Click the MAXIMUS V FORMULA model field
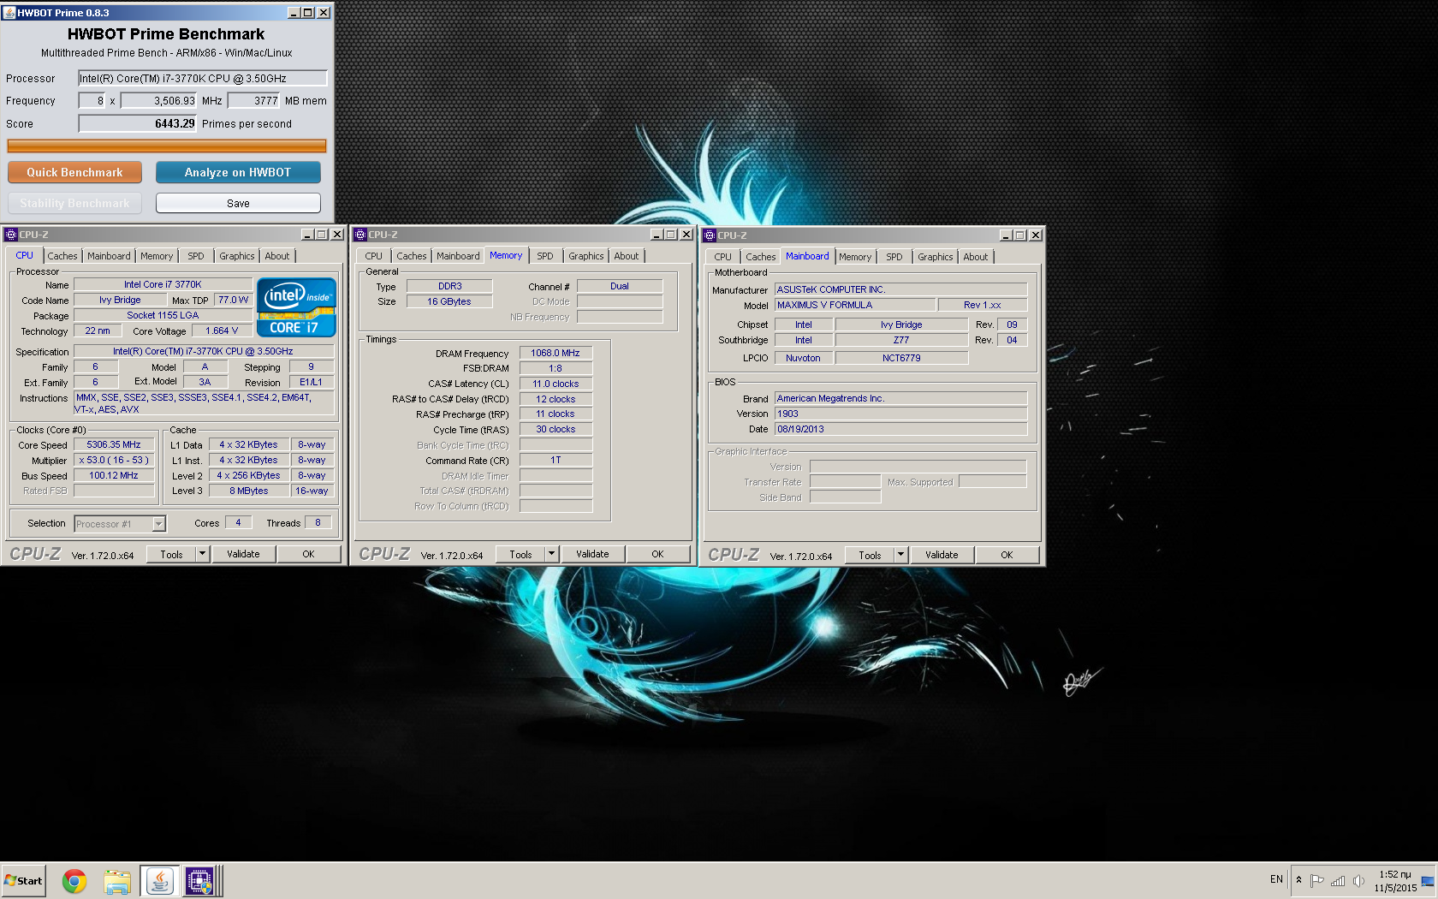 tap(855, 305)
